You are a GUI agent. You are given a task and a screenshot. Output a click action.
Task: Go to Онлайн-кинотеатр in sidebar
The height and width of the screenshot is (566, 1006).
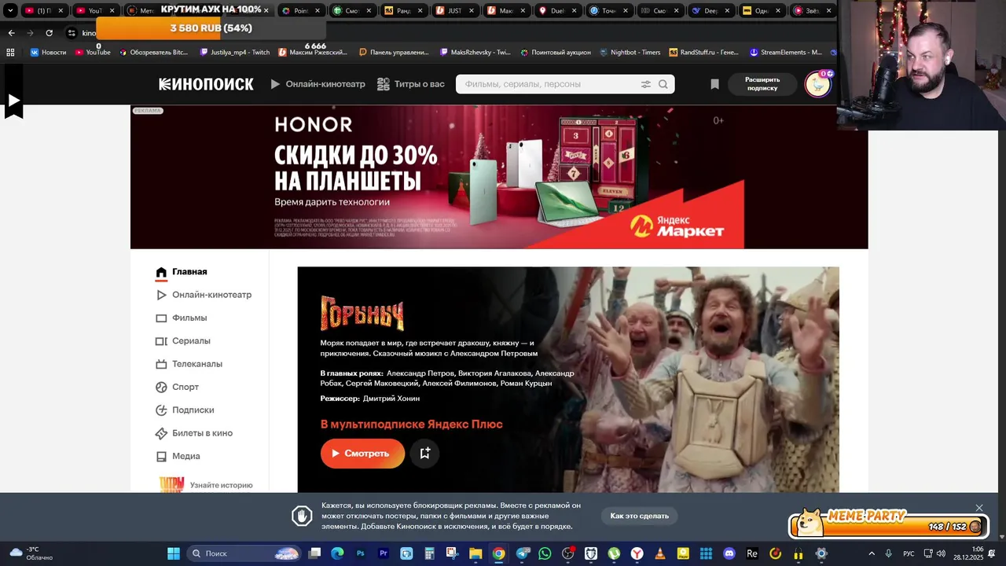(x=212, y=295)
